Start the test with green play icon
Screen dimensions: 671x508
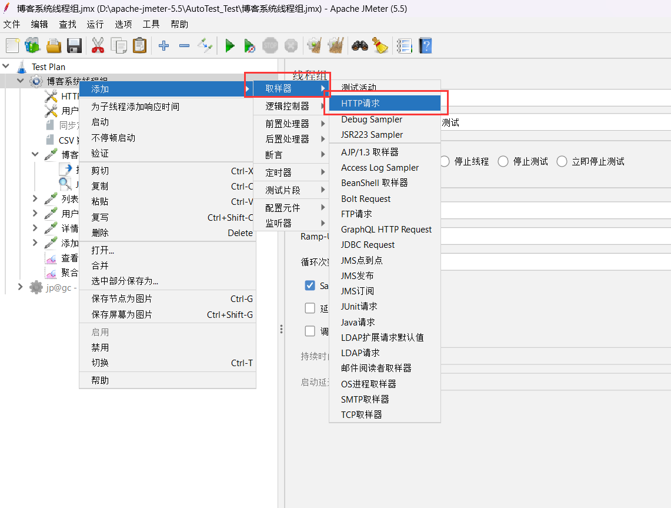(x=230, y=45)
